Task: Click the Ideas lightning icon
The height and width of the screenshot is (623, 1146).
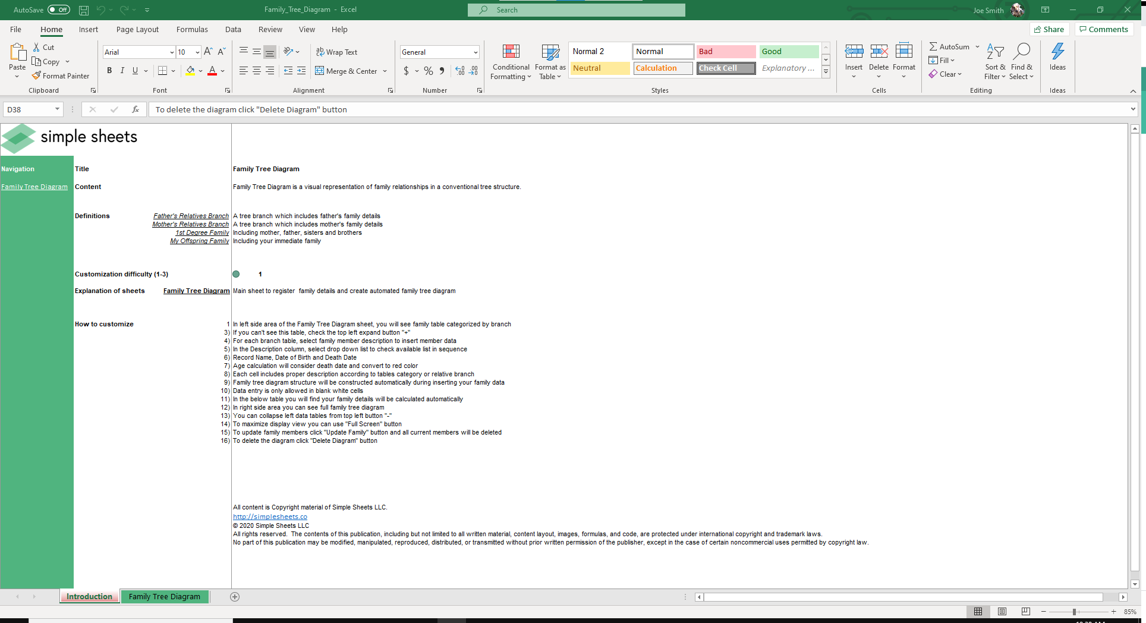Action: [1058, 52]
